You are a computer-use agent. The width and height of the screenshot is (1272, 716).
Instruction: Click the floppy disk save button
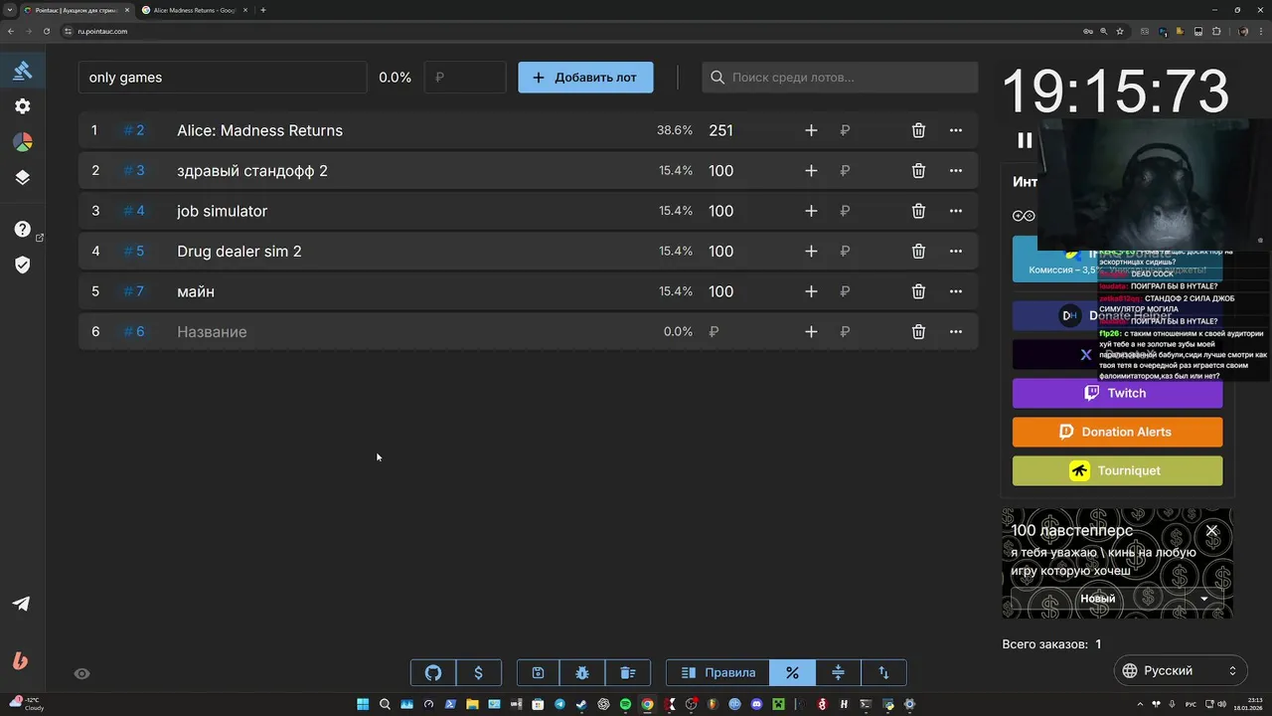(x=538, y=672)
